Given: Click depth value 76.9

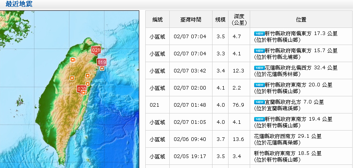Looking at the screenshot, I should tap(239, 105).
